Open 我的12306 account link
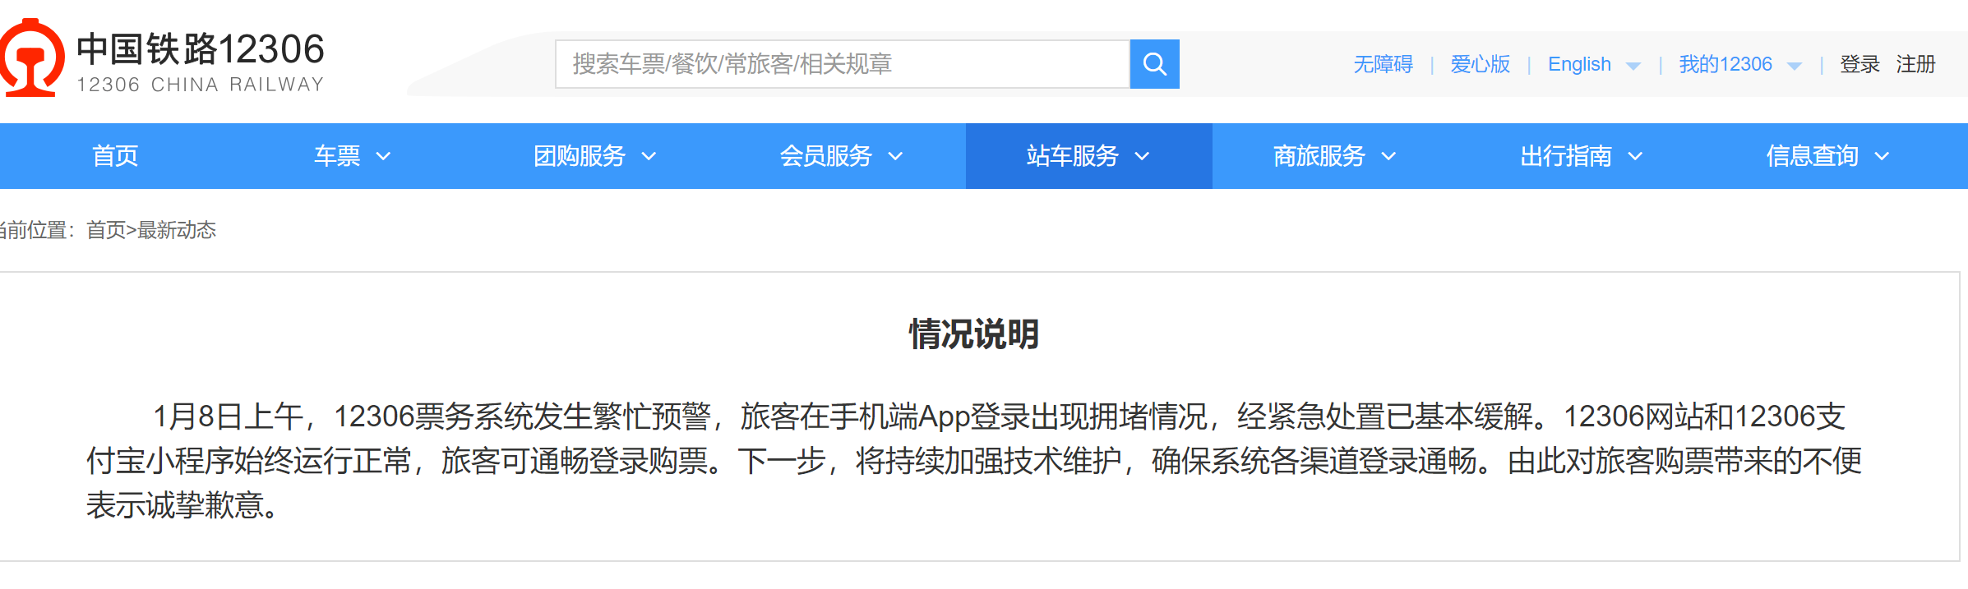 click(x=1725, y=64)
